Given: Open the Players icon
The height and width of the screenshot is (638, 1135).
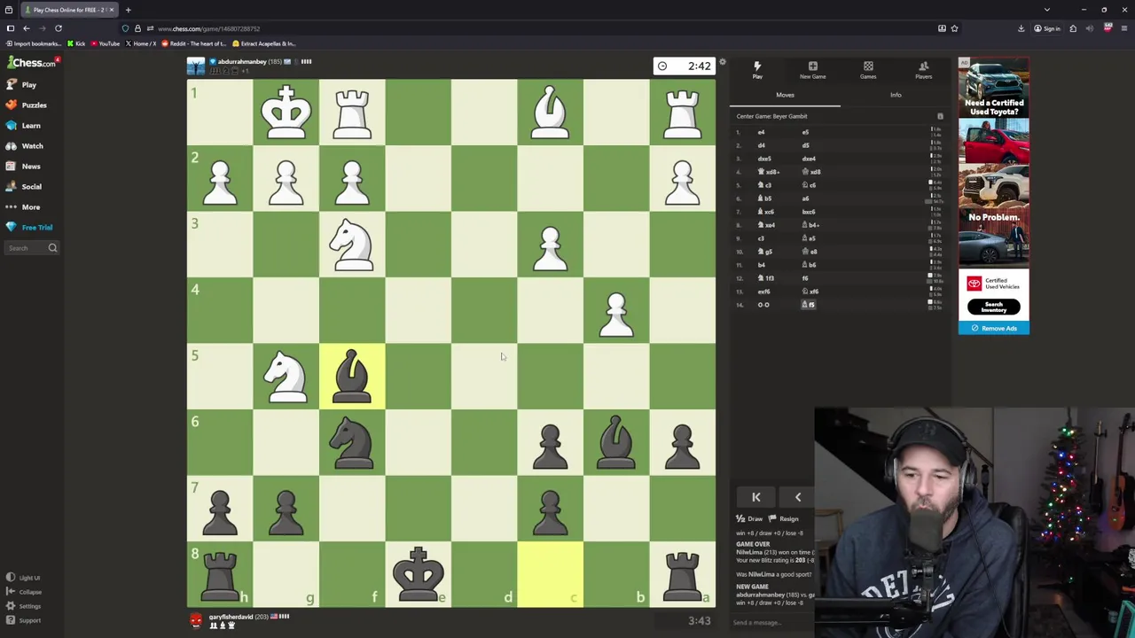Looking at the screenshot, I should (923, 71).
